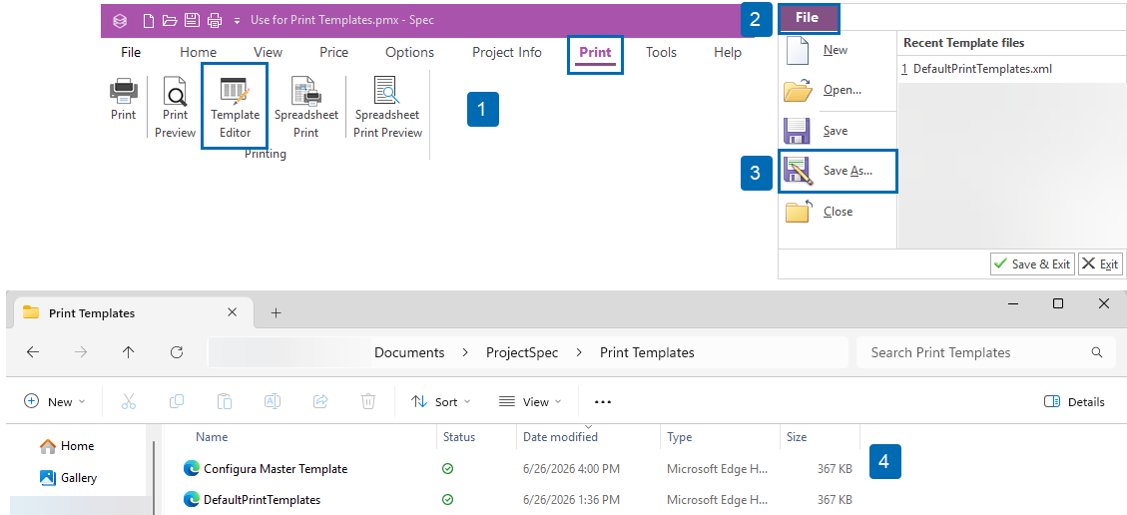Click the Save & Exit button
The image size is (1127, 515).
coord(1032,264)
